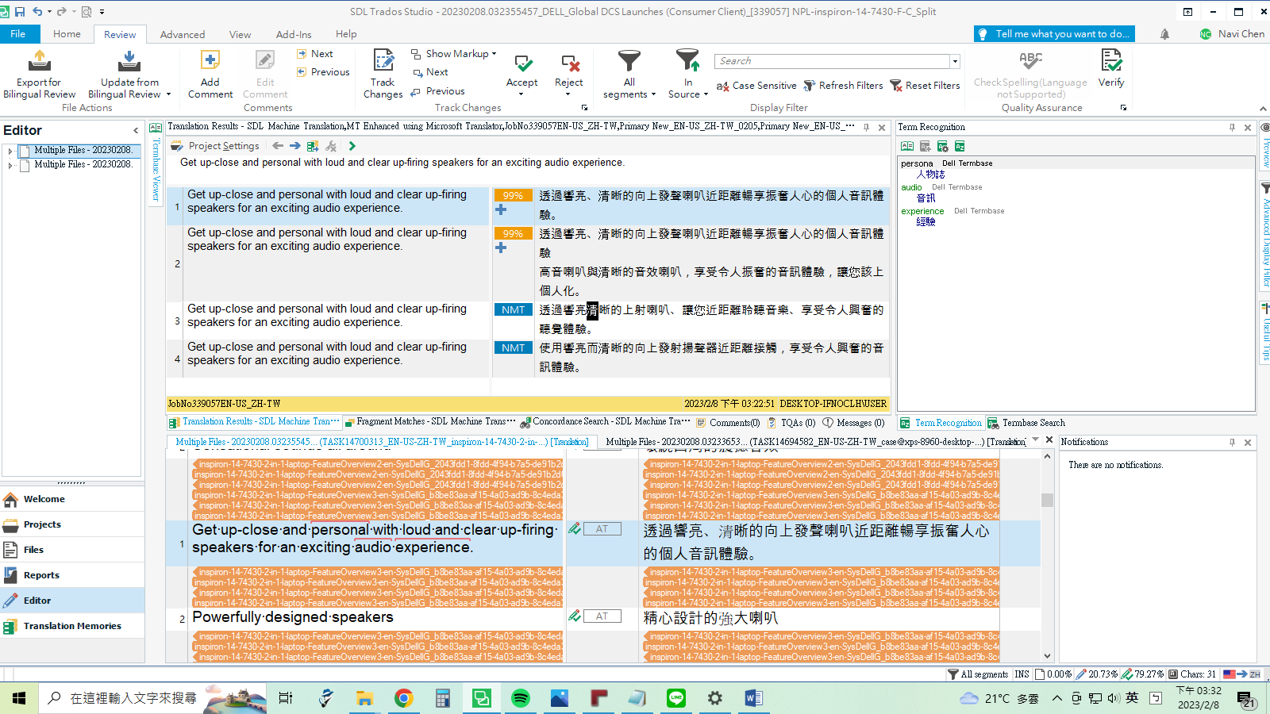
Task: Open Spotify from the Windows taskbar
Action: 521,698
